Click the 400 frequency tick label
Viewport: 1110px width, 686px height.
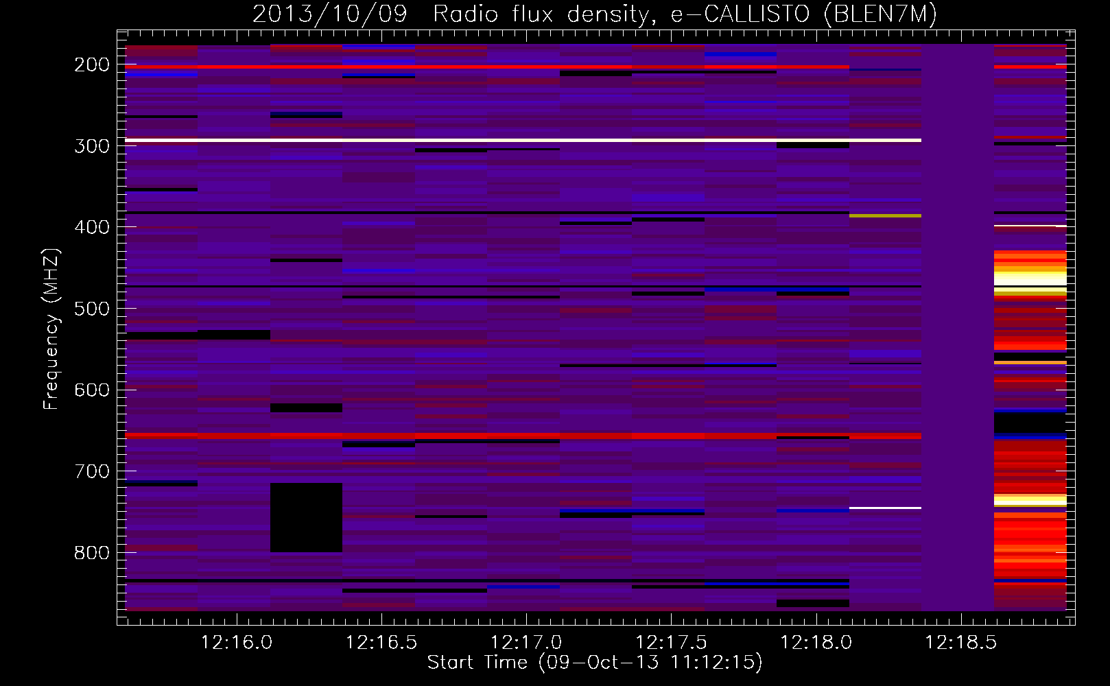92,227
